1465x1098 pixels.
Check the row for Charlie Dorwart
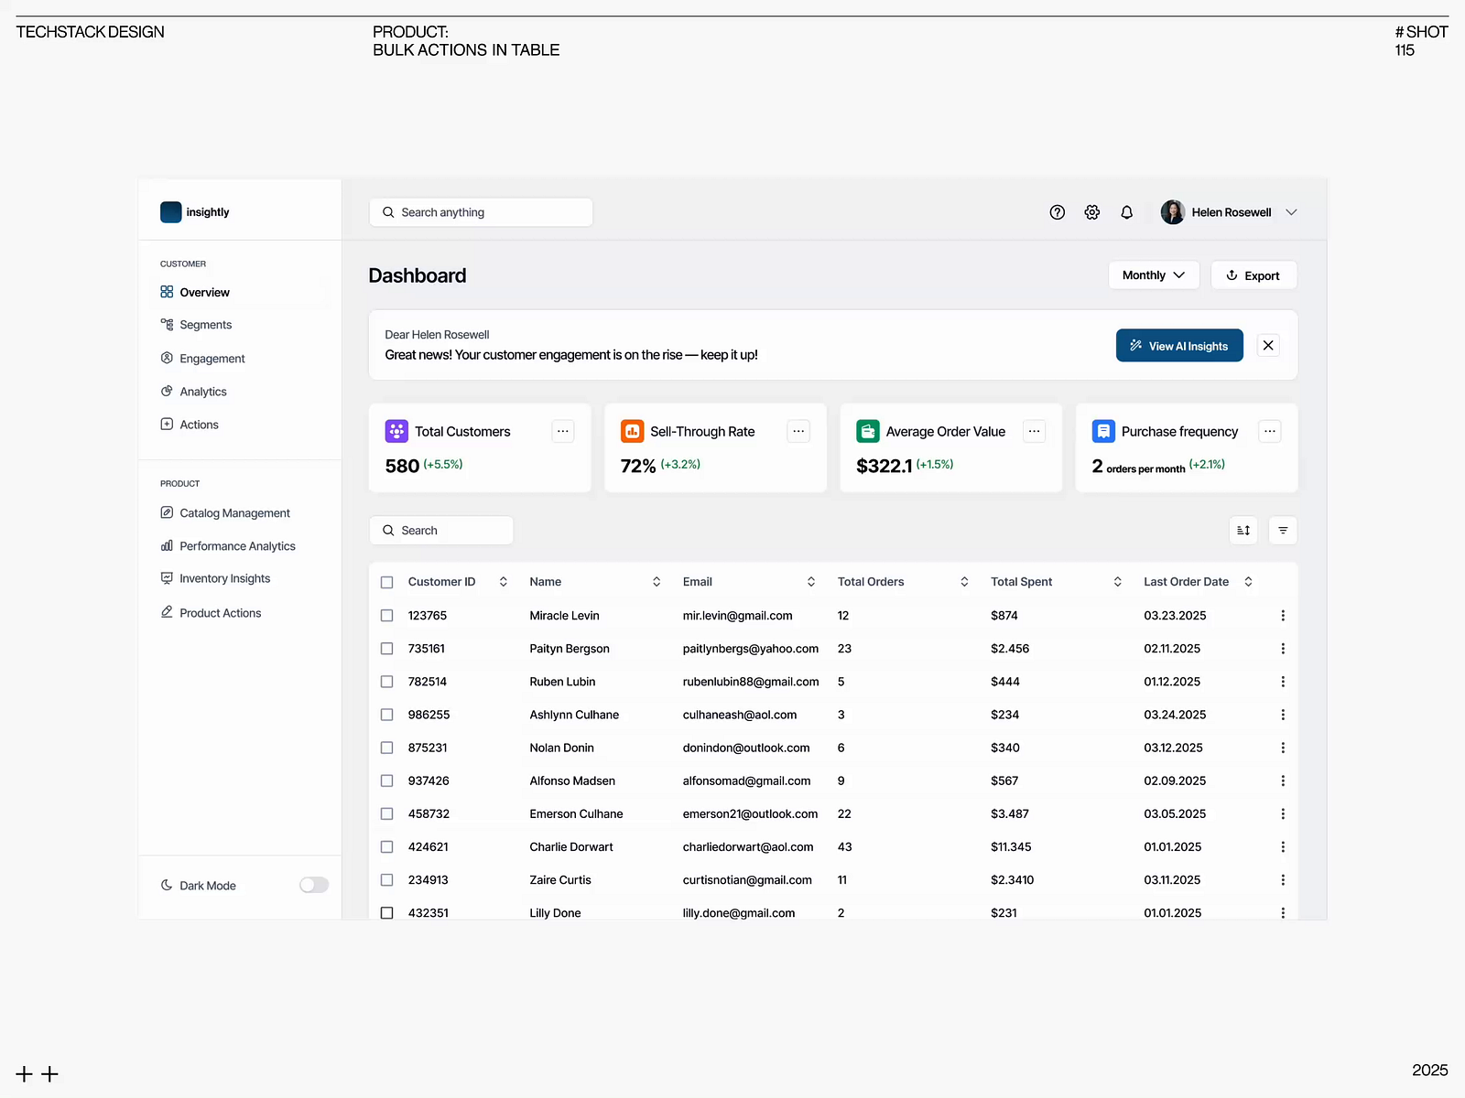[x=386, y=846]
